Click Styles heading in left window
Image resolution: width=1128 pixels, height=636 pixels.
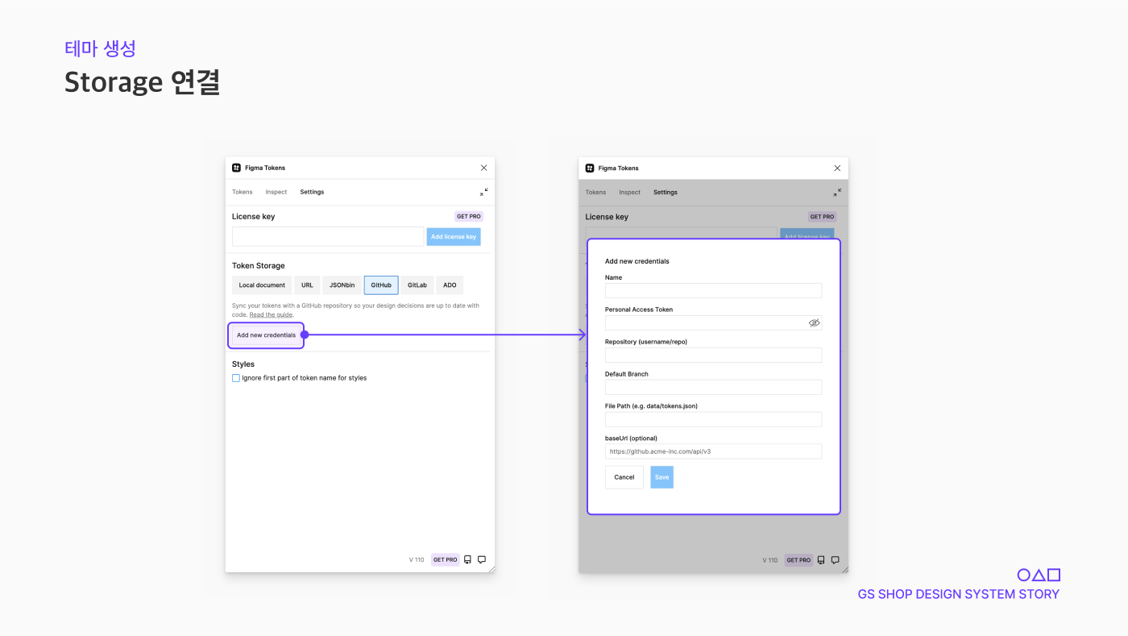point(243,364)
